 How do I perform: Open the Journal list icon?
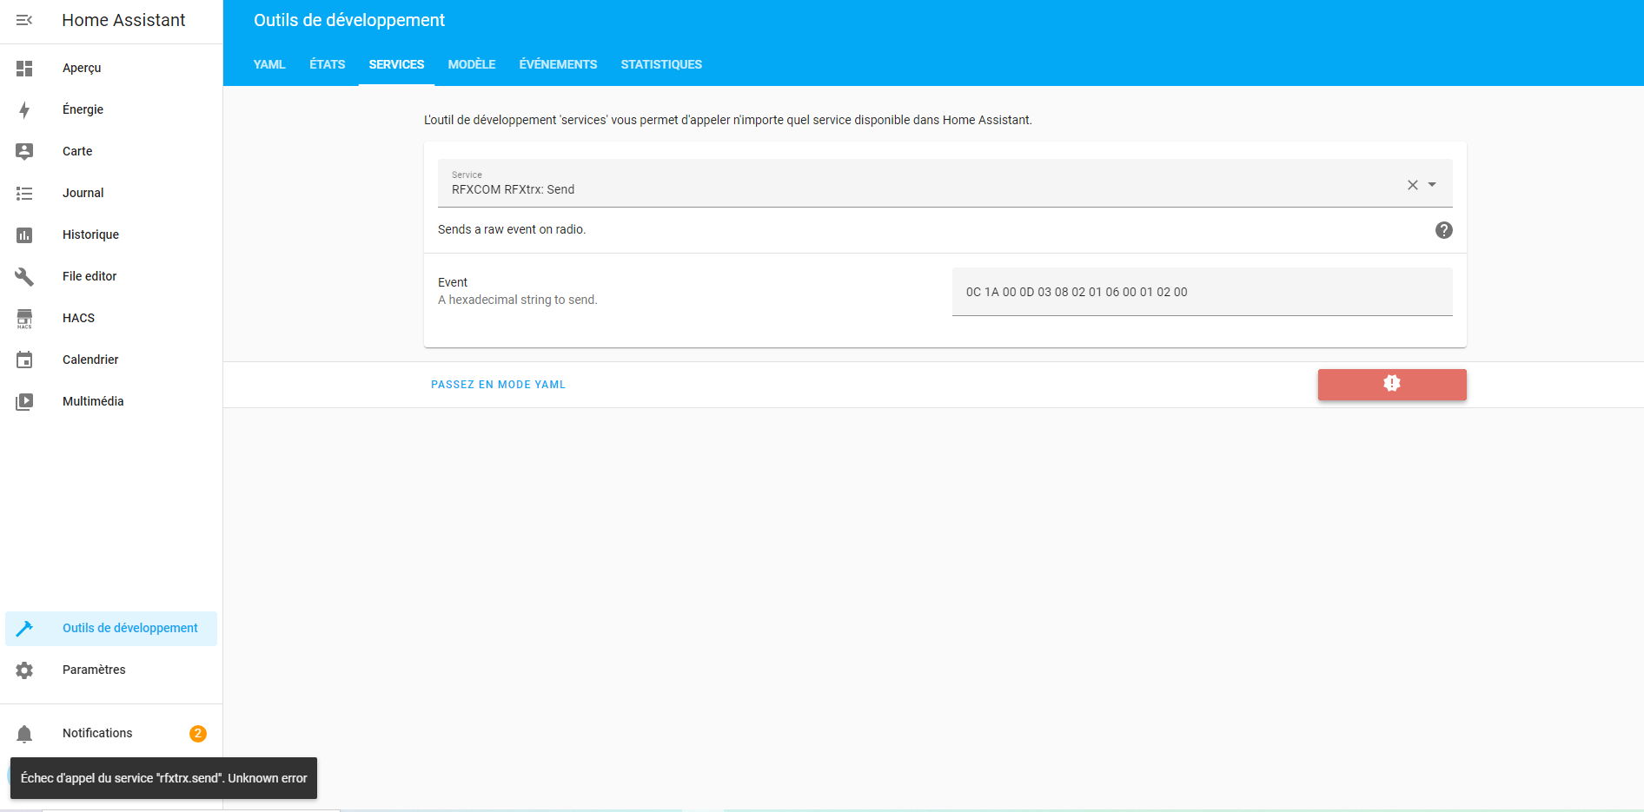(24, 193)
